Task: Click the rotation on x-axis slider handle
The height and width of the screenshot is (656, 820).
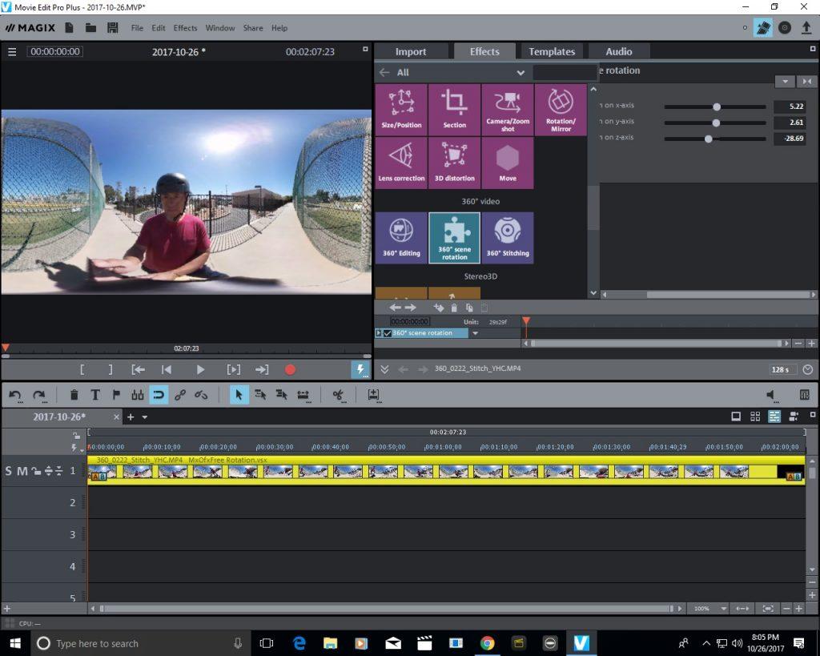Action: 717,106
